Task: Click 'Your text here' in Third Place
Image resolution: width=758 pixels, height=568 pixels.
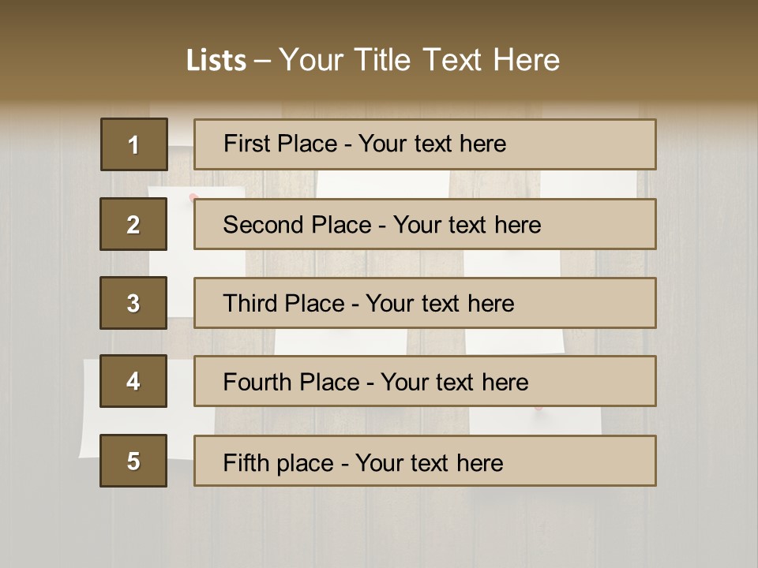Action: pos(440,303)
